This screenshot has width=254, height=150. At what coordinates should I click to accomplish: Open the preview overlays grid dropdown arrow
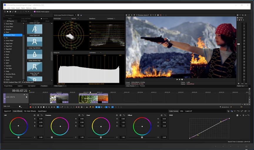point(153,15)
